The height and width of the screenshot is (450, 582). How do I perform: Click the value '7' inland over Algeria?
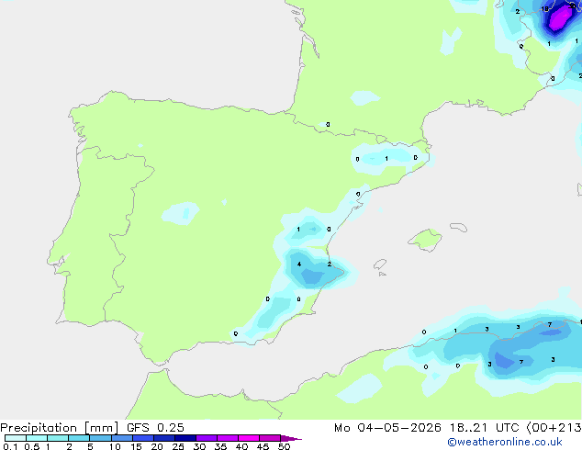[521, 362]
